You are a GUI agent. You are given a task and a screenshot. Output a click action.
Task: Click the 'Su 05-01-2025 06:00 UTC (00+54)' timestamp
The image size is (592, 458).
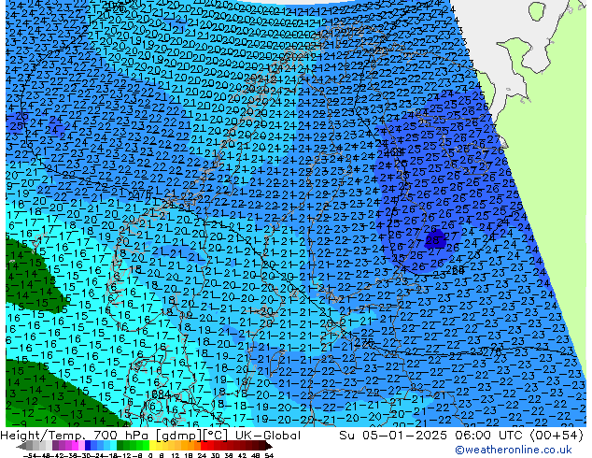coord(461,436)
